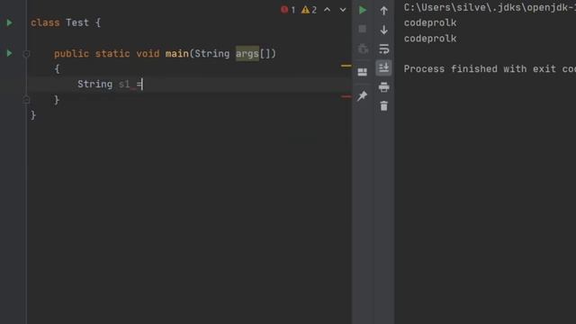Click the 'void' keyword
The width and height of the screenshot is (576, 324).
pyautogui.click(x=148, y=54)
